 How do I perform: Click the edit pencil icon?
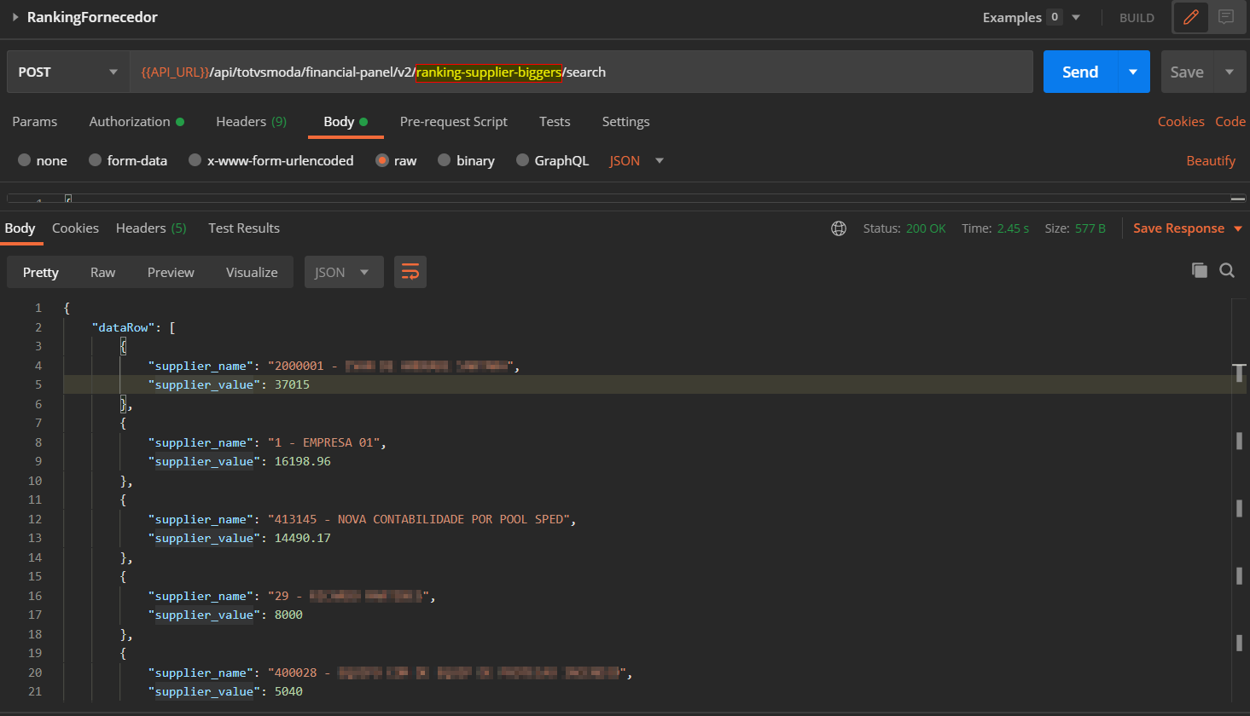click(1191, 17)
